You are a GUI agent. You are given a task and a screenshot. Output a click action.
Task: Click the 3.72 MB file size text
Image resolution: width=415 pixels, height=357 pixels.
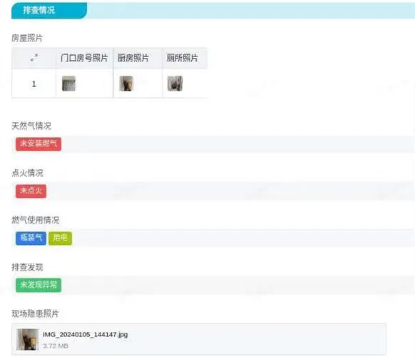(x=56, y=346)
